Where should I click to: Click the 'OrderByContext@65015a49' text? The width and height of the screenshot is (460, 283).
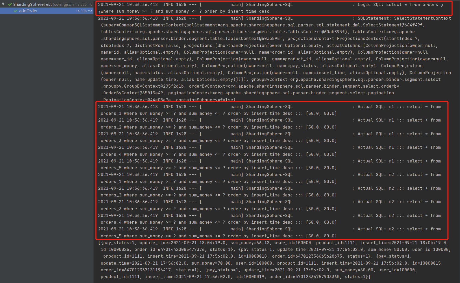tap(133, 93)
